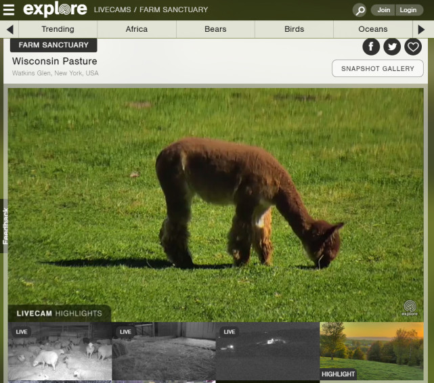
Task: Go to previous categories with left arrow
Action: click(x=9, y=29)
